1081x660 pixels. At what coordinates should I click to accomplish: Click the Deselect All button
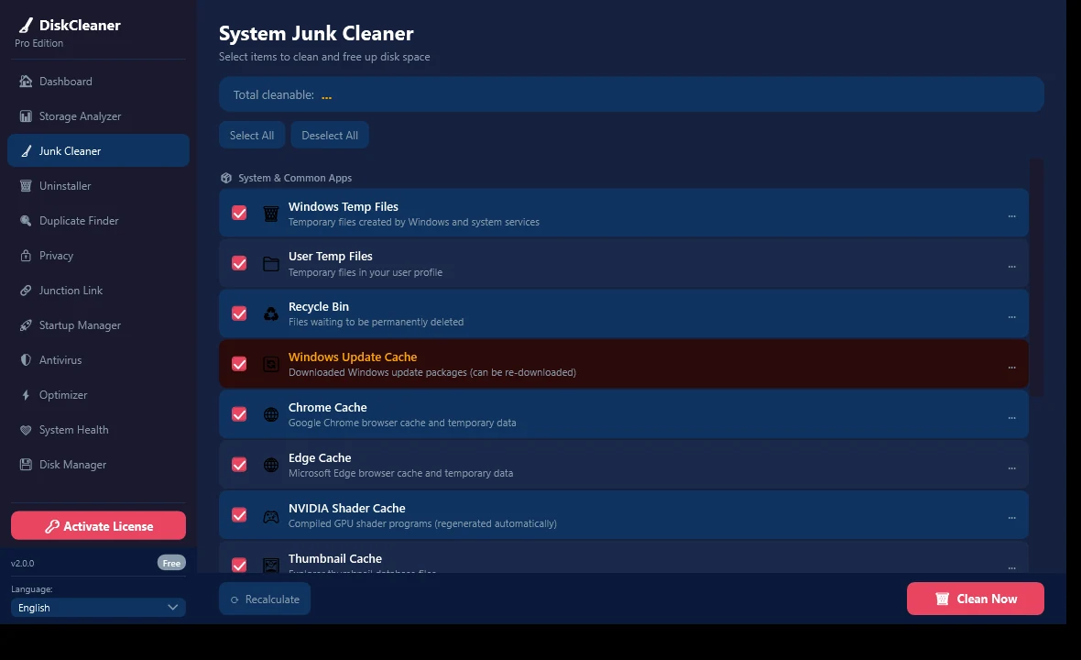click(330, 135)
